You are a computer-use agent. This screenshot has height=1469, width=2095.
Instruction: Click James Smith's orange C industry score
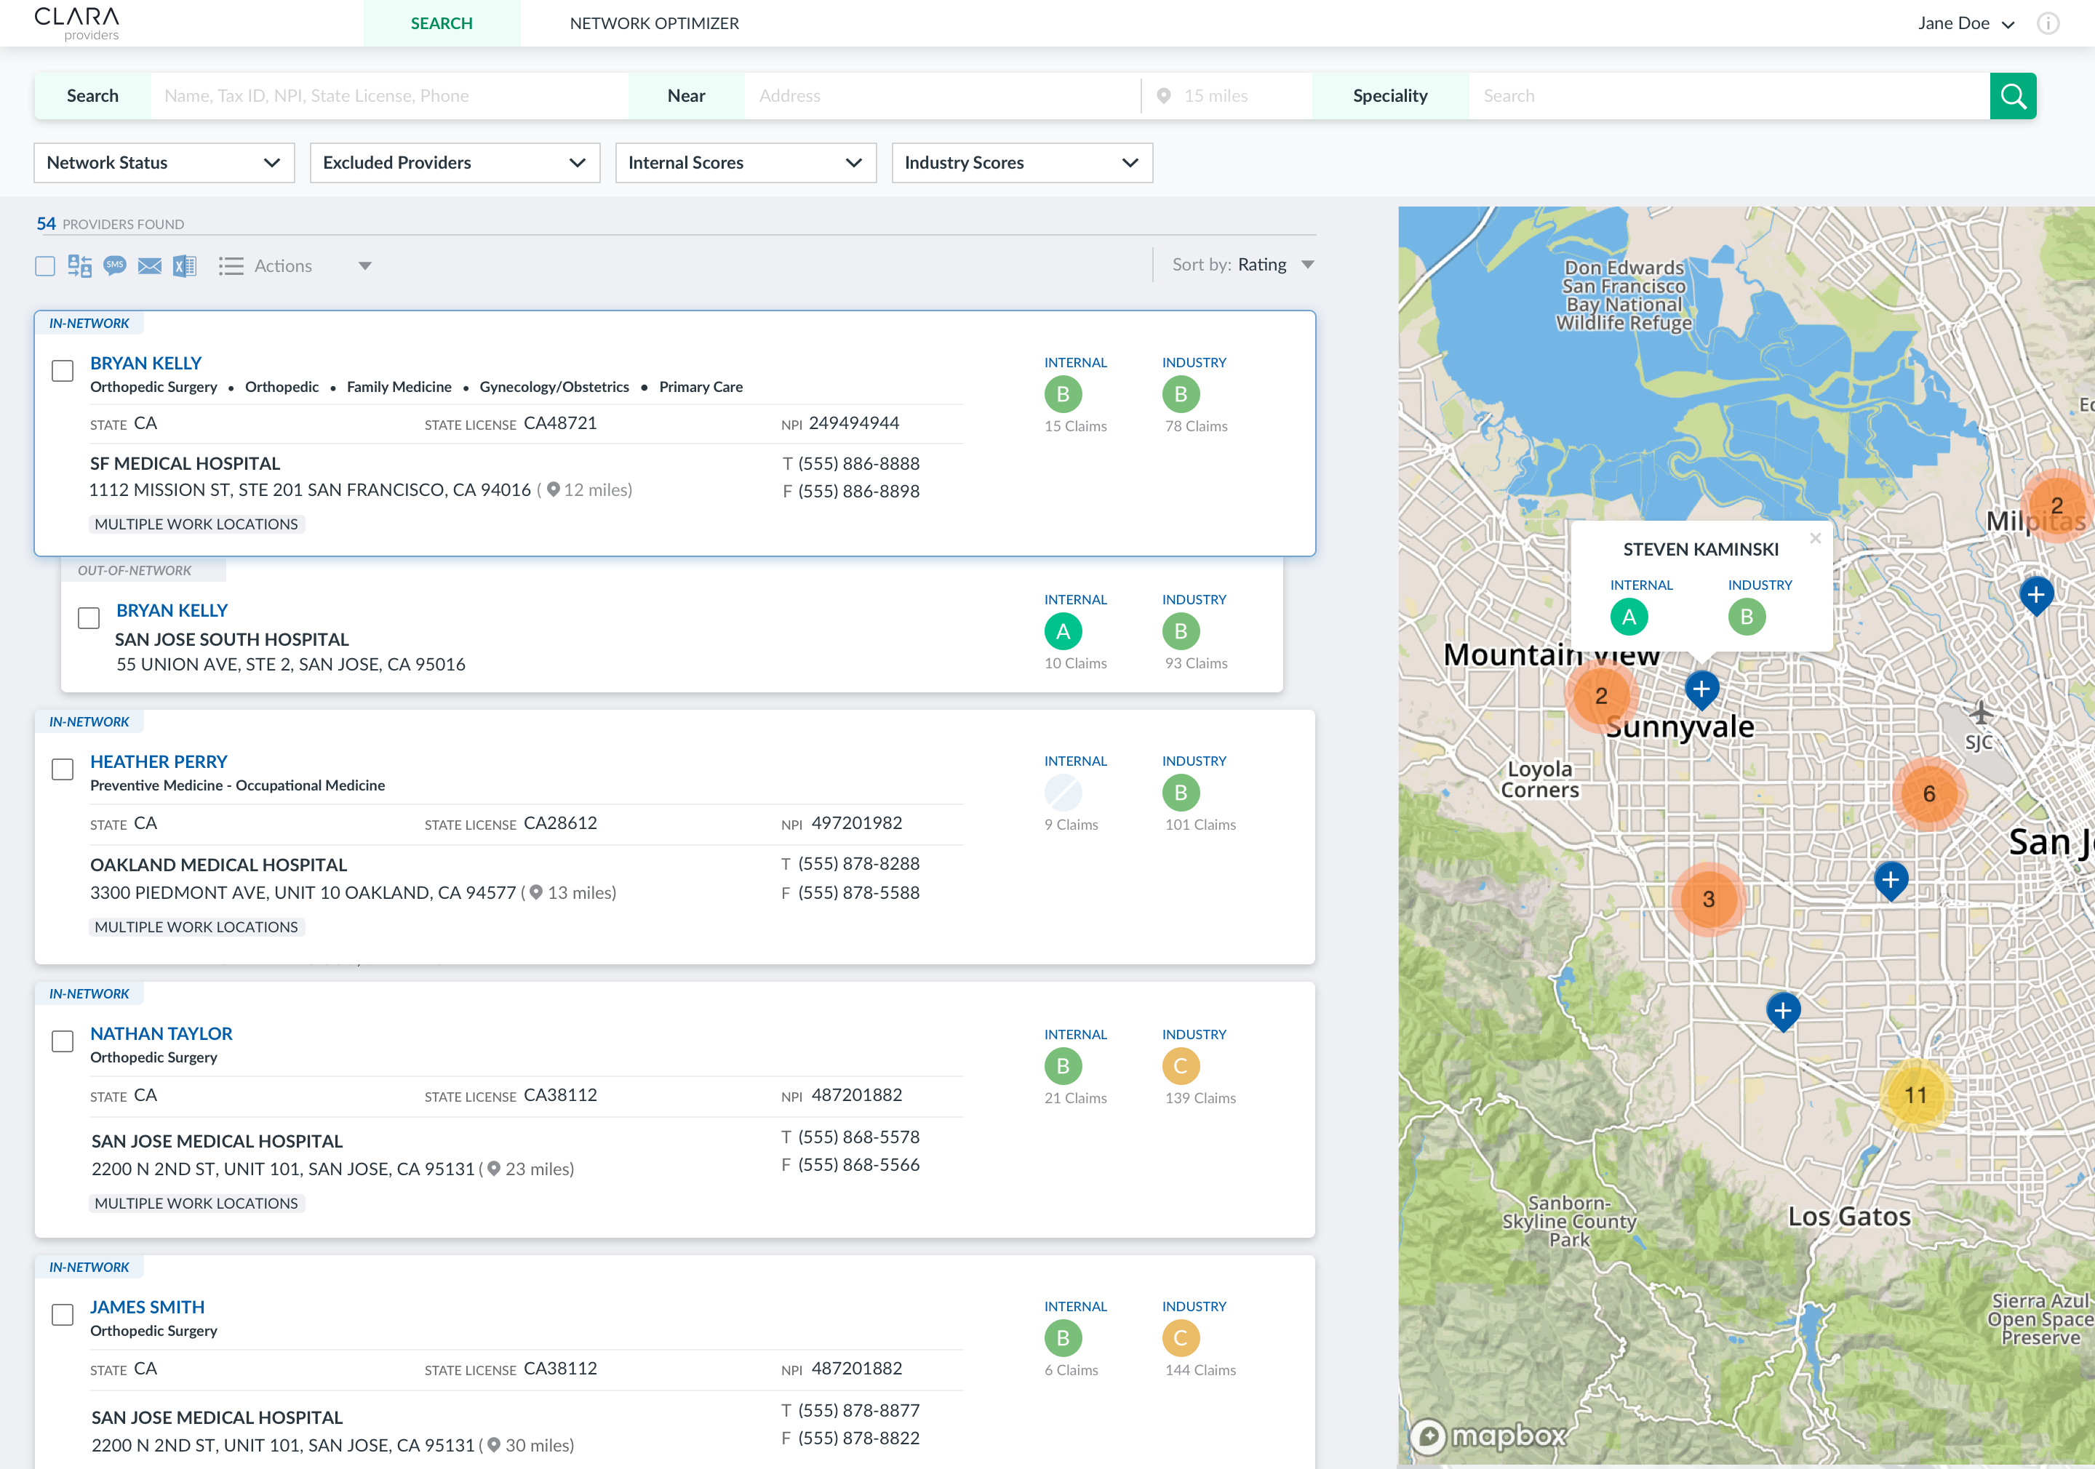[1181, 1339]
